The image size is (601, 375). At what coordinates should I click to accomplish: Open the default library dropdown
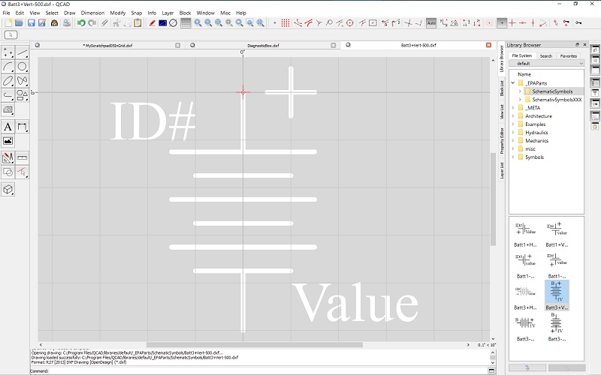(x=546, y=64)
